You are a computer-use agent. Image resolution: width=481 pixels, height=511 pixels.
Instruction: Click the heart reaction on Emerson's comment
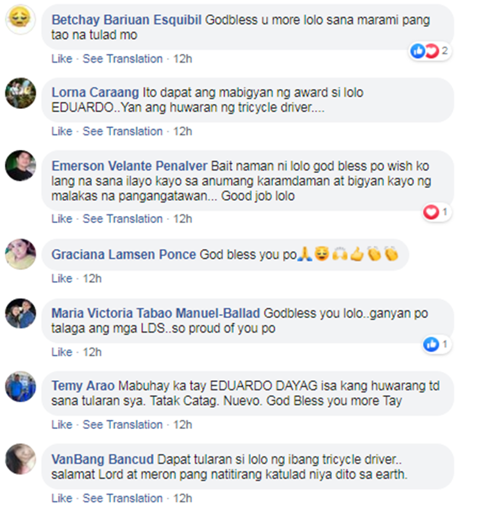point(437,212)
